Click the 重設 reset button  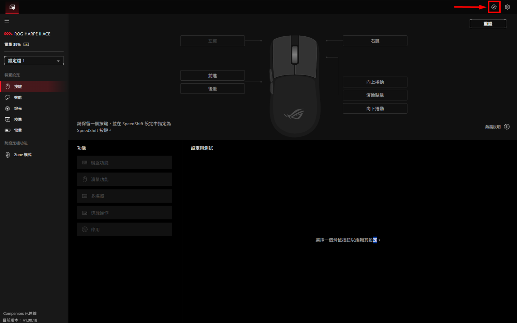[x=488, y=23]
